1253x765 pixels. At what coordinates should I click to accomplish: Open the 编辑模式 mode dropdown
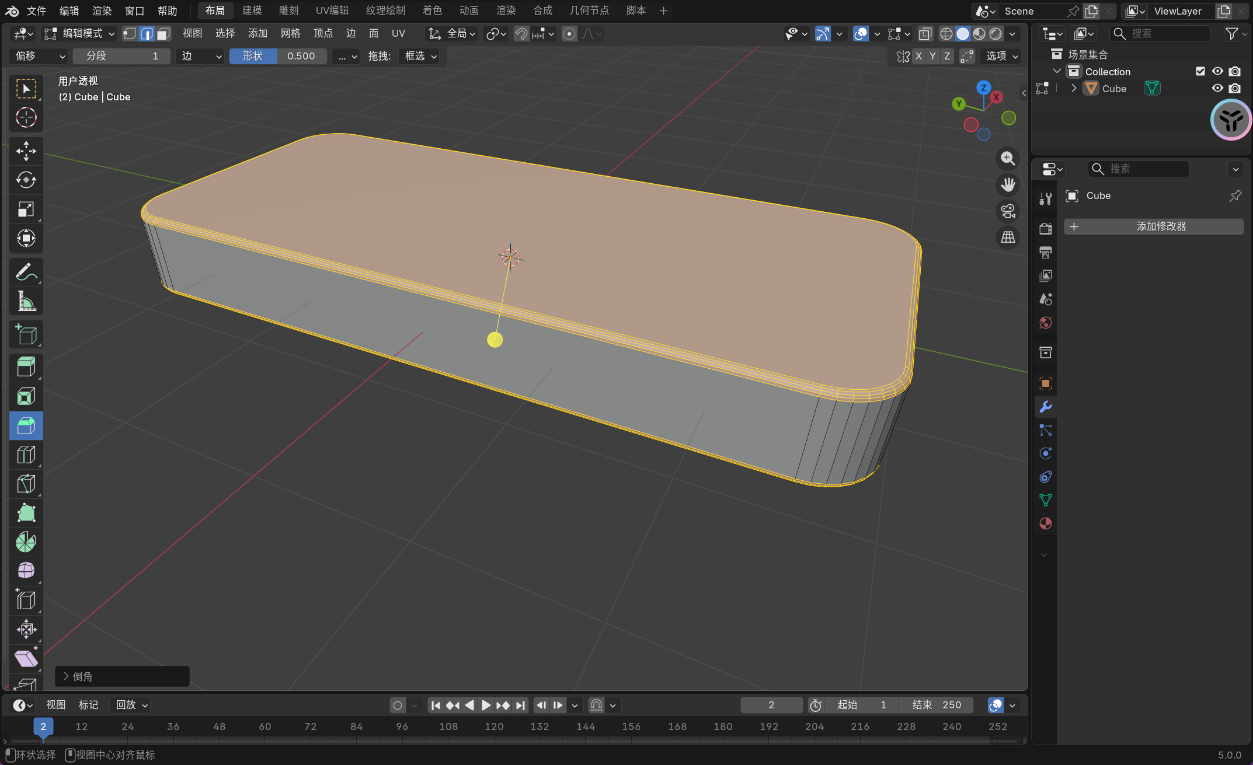(80, 34)
